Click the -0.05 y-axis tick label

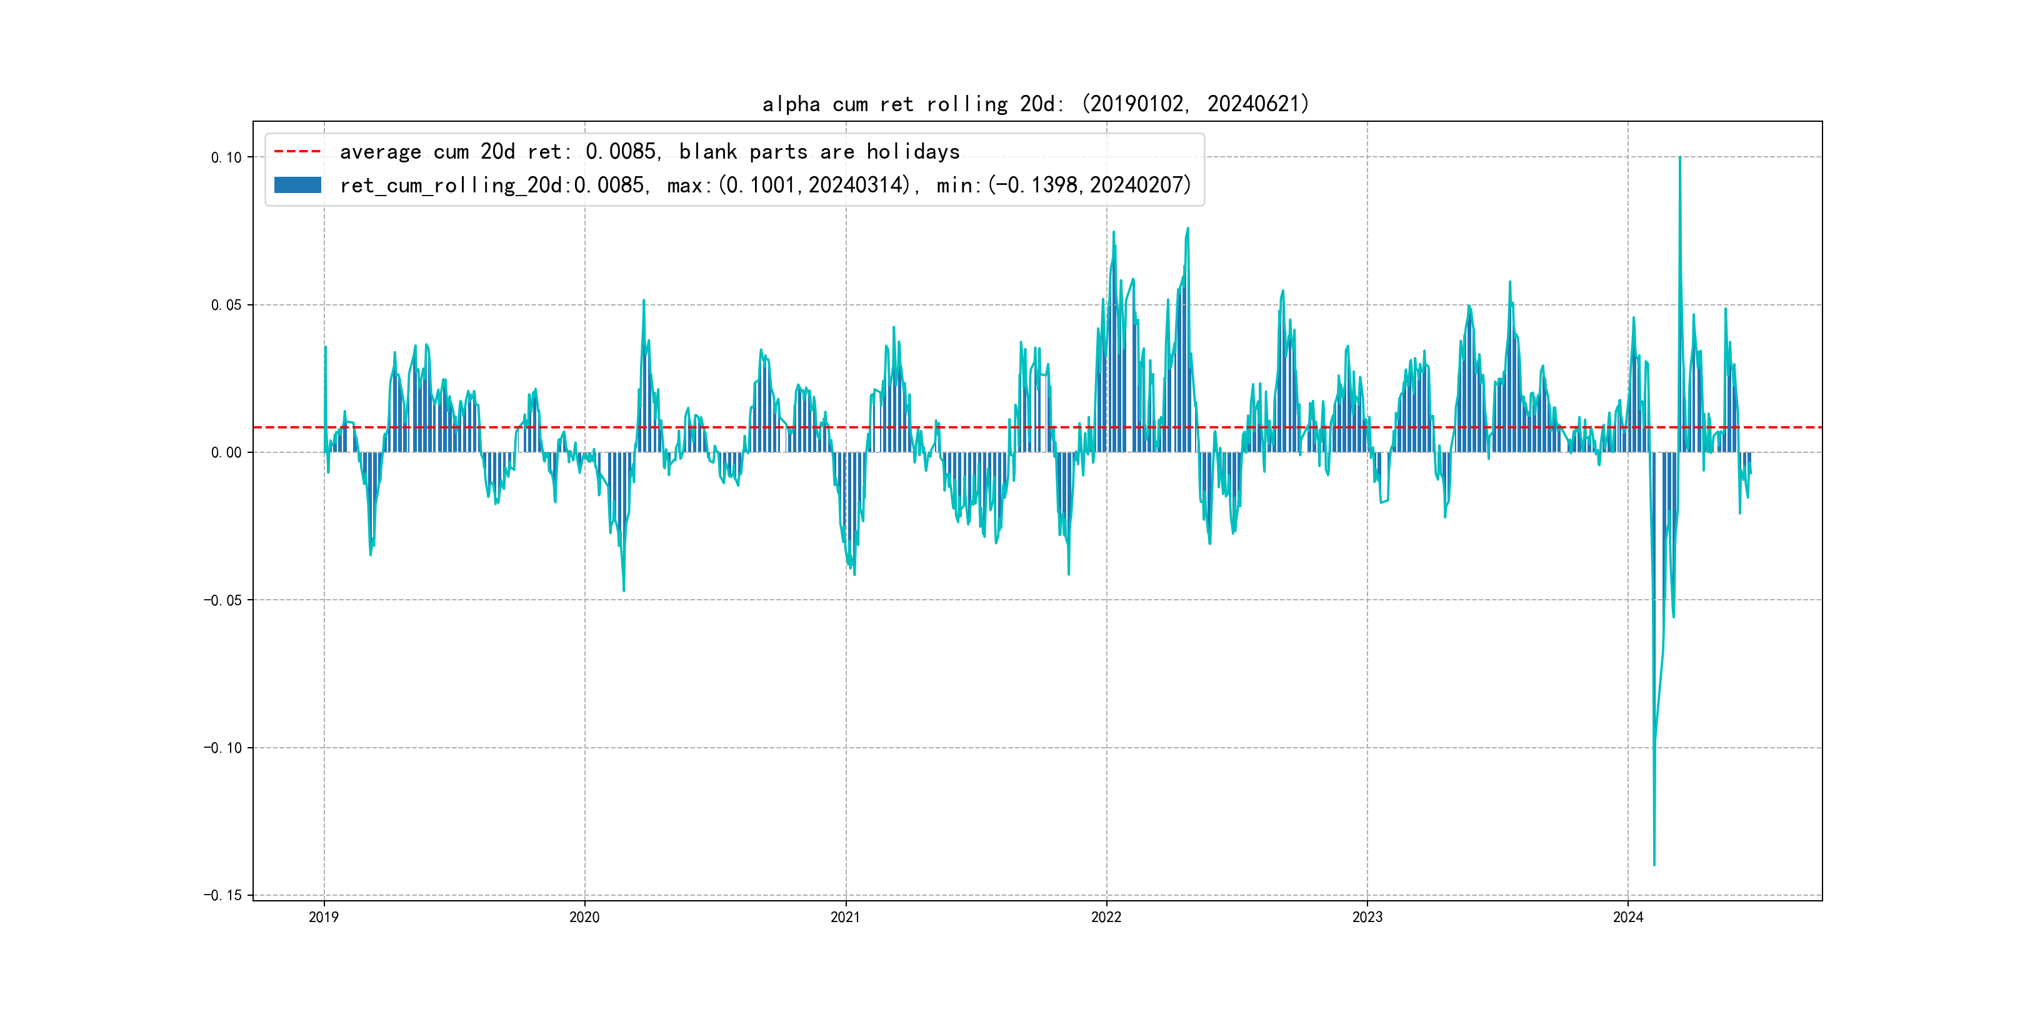[223, 600]
